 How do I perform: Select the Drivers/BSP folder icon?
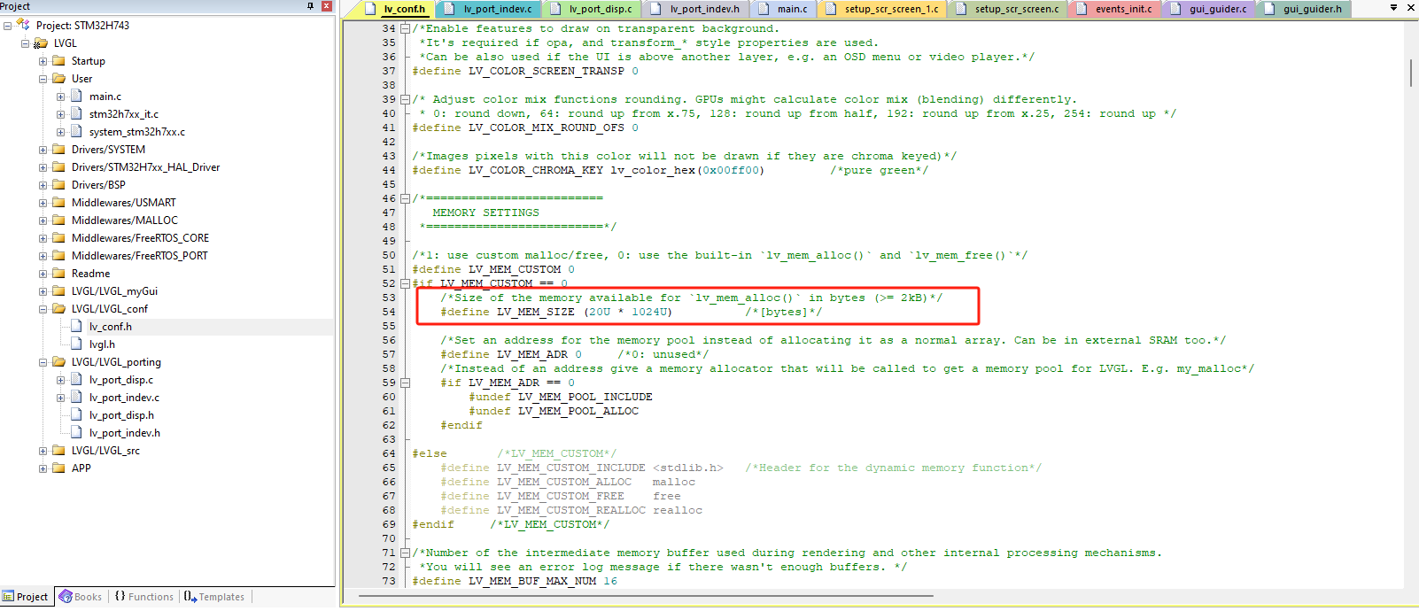(58, 185)
